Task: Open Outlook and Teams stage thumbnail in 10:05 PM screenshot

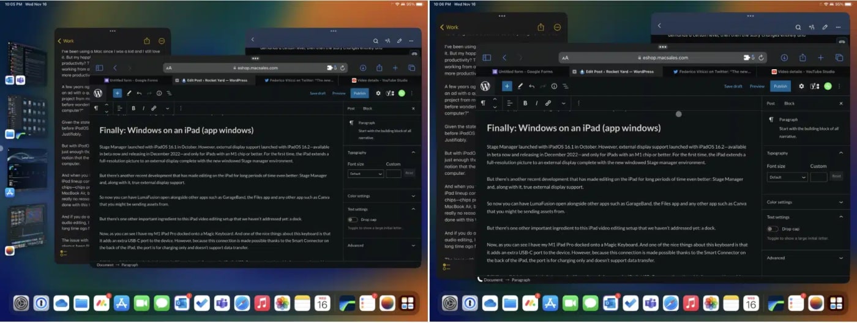Action: pos(27,64)
